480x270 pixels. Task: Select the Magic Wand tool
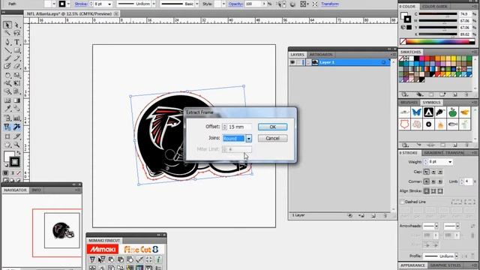click(7, 33)
